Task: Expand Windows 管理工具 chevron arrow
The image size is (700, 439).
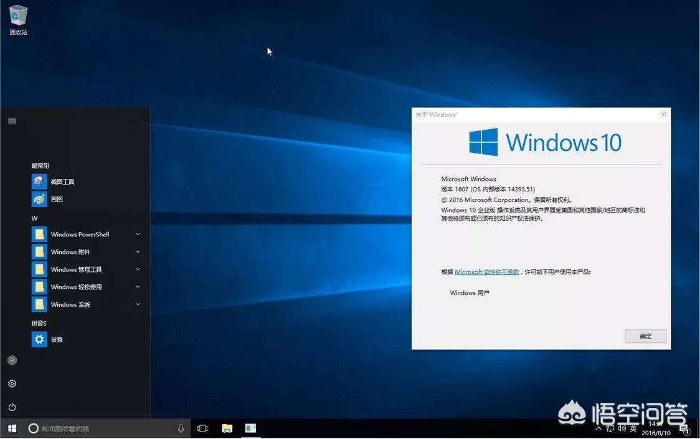Action: [x=138, y=269]
